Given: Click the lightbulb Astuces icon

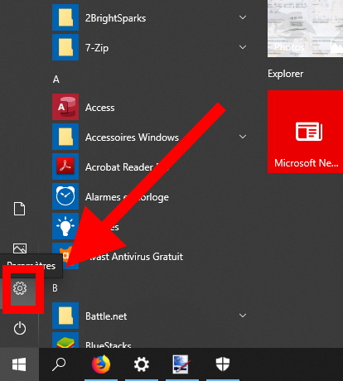Looking at the screenshot, I should [65, 226].
